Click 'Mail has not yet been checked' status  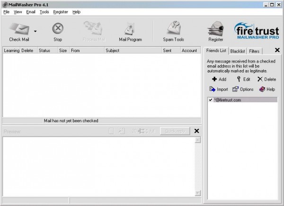71,121
